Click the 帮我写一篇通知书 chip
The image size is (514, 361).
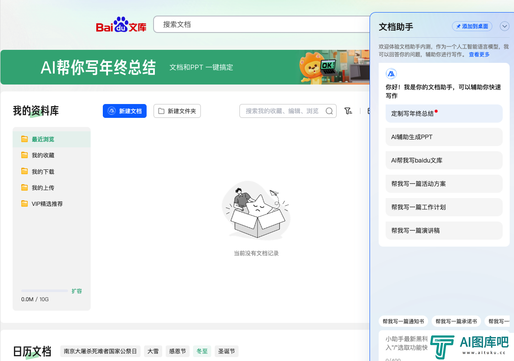coord(403,322)
